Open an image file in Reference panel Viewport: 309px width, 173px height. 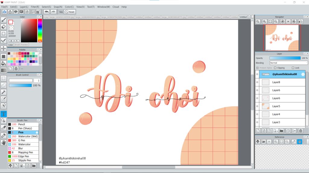point(263,142)
